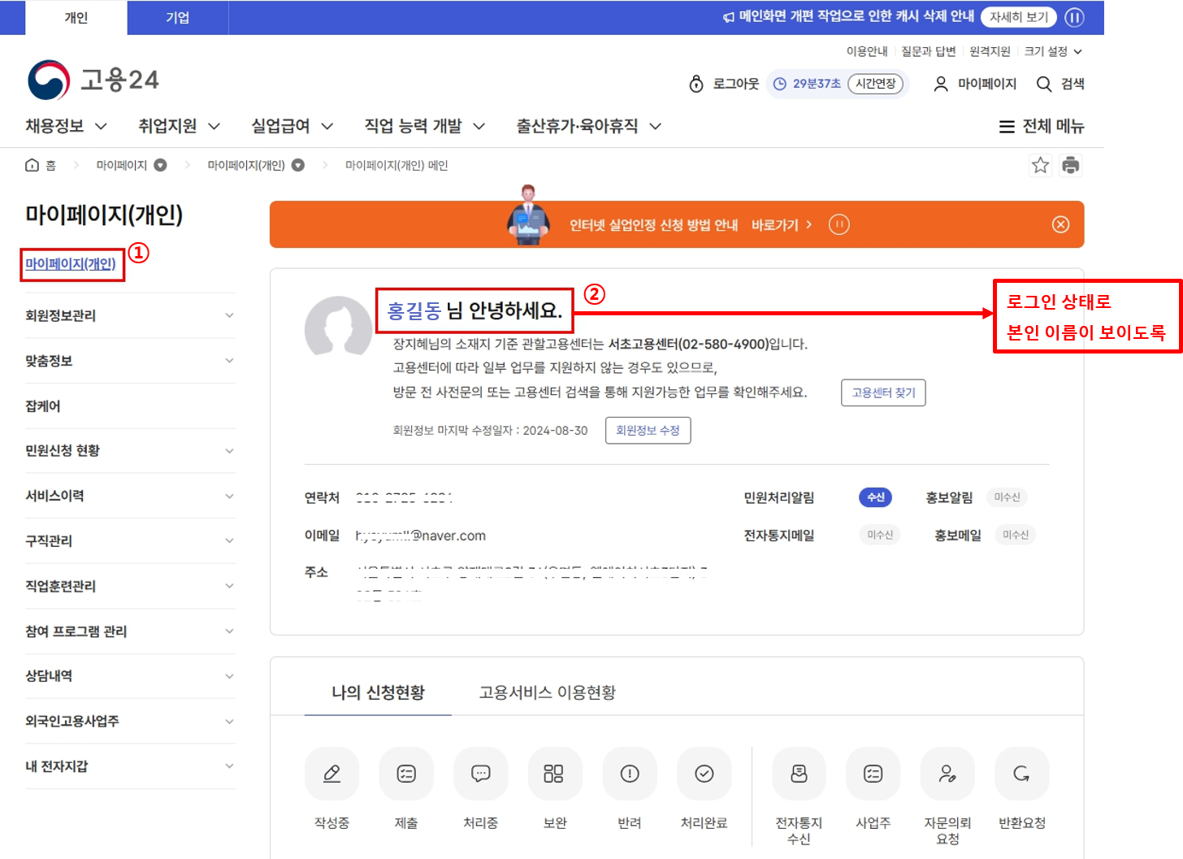The height and width of the screenshot is (859, 1183).
Task: Switch to the 고용서비스 이용현황 tab
Action: pyautogui.click(x=547, y=692)
